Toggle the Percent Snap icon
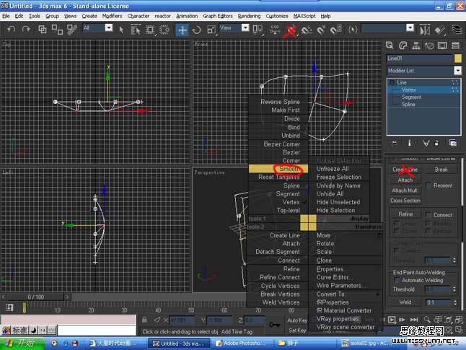The width and height of the screenshot is (466, 350). [x=321, y=30]
